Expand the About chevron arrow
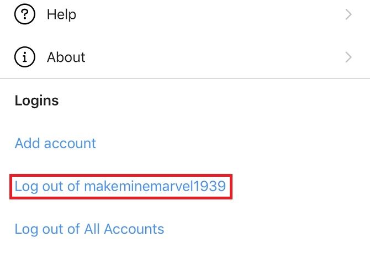The height and width of the screenshot is (253, 370). (348, 57)
